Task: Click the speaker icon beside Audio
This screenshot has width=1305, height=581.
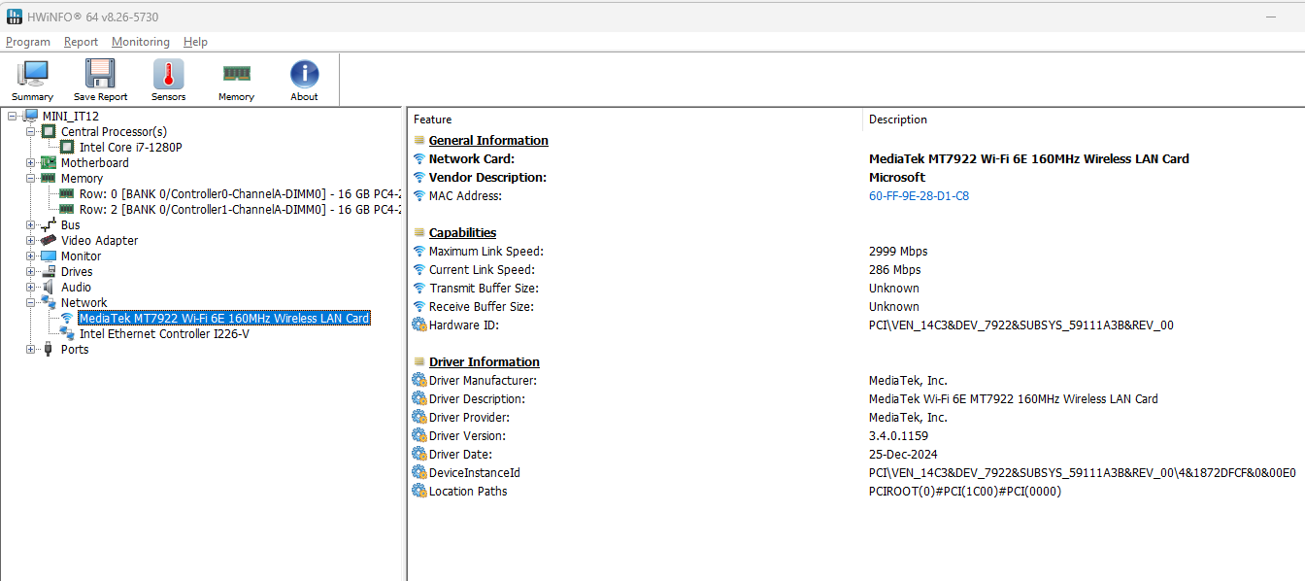Action: (49, 288)
